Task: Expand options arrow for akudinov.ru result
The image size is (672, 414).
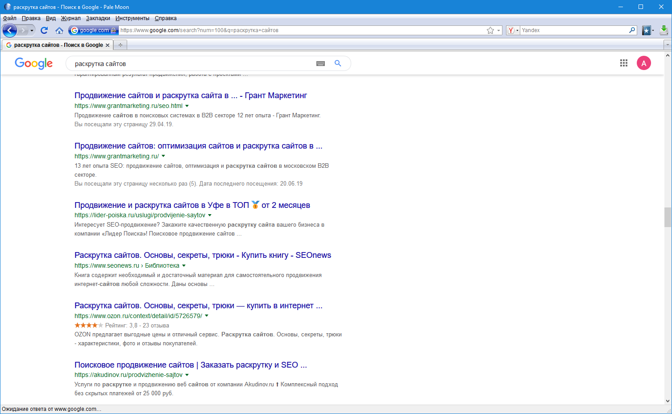Action: pos(187,375)
